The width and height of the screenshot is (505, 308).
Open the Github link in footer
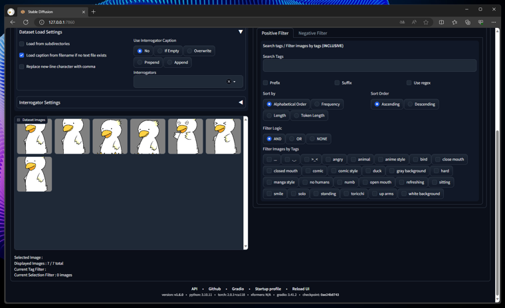click(215, 289)
